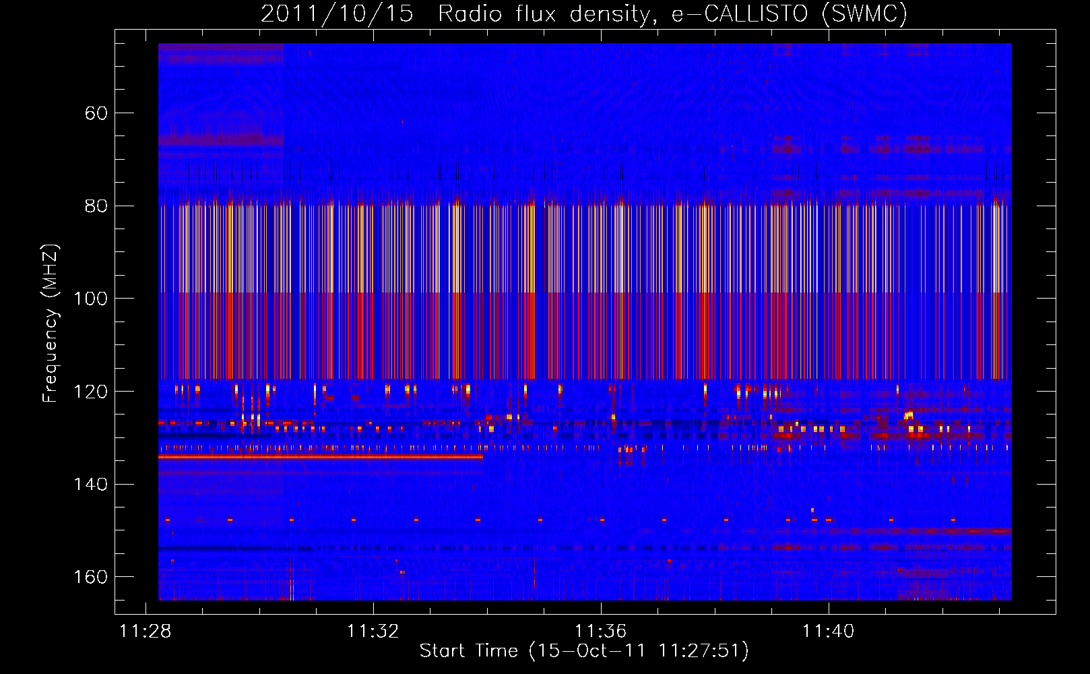Click the 60 MHz frequency tick label

pos(96,113)
